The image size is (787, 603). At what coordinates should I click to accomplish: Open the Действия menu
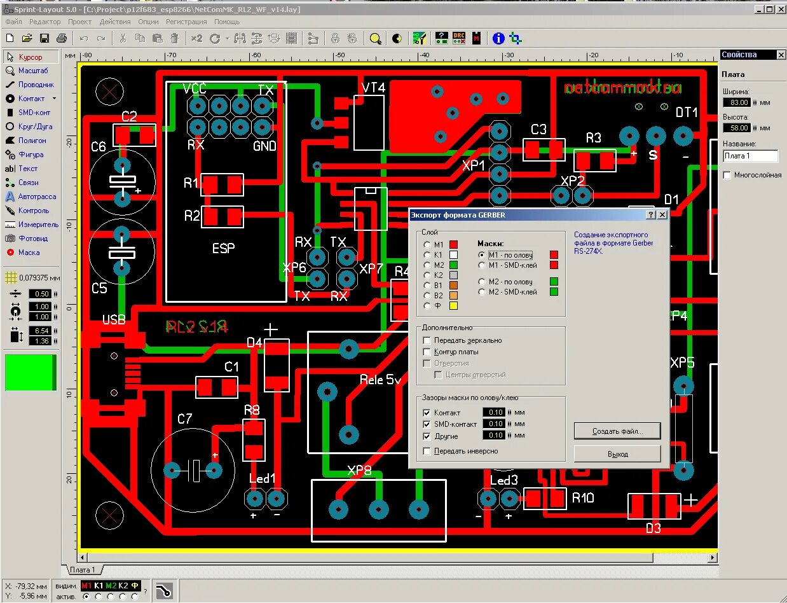[115, 22]
